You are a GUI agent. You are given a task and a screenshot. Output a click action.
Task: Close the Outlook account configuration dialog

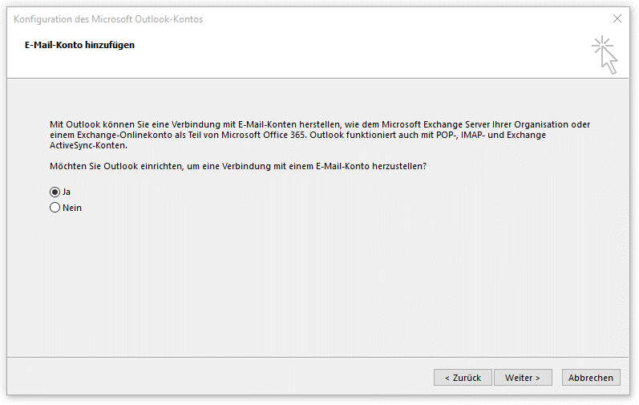point(617,18)
